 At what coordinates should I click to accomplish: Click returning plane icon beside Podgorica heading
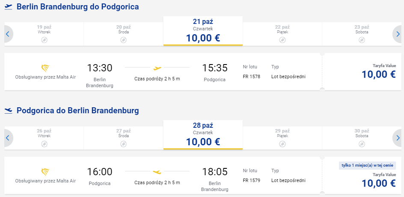pyautogui.click(x=9, y=111)
